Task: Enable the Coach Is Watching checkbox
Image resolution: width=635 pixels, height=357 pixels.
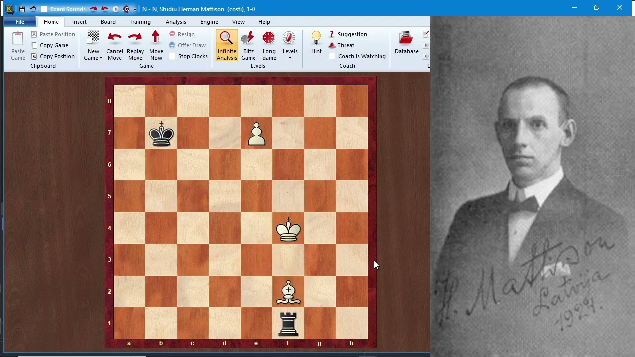Action: pyautogui.click(x=332, y=56)
